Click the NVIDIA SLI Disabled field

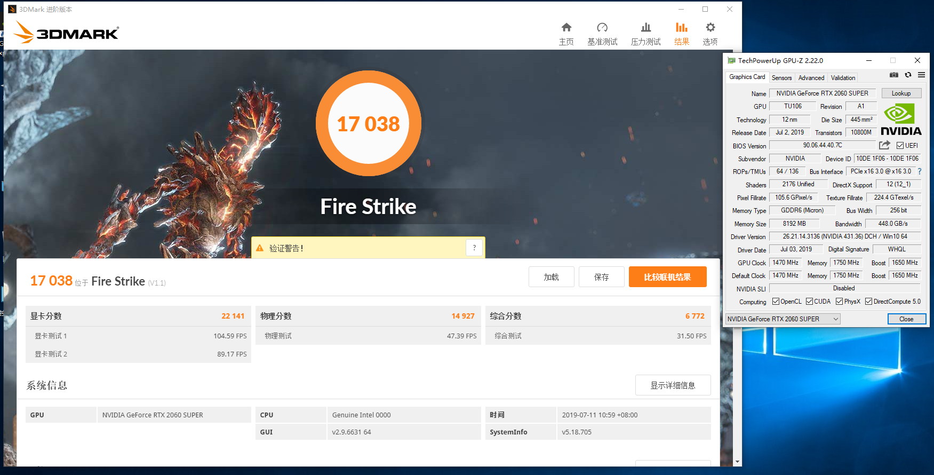point(845,288)
